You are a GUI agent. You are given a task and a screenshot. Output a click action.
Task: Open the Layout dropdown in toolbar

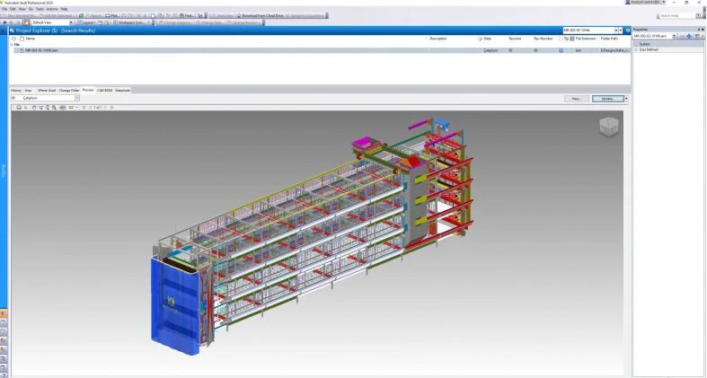point(88,22)
